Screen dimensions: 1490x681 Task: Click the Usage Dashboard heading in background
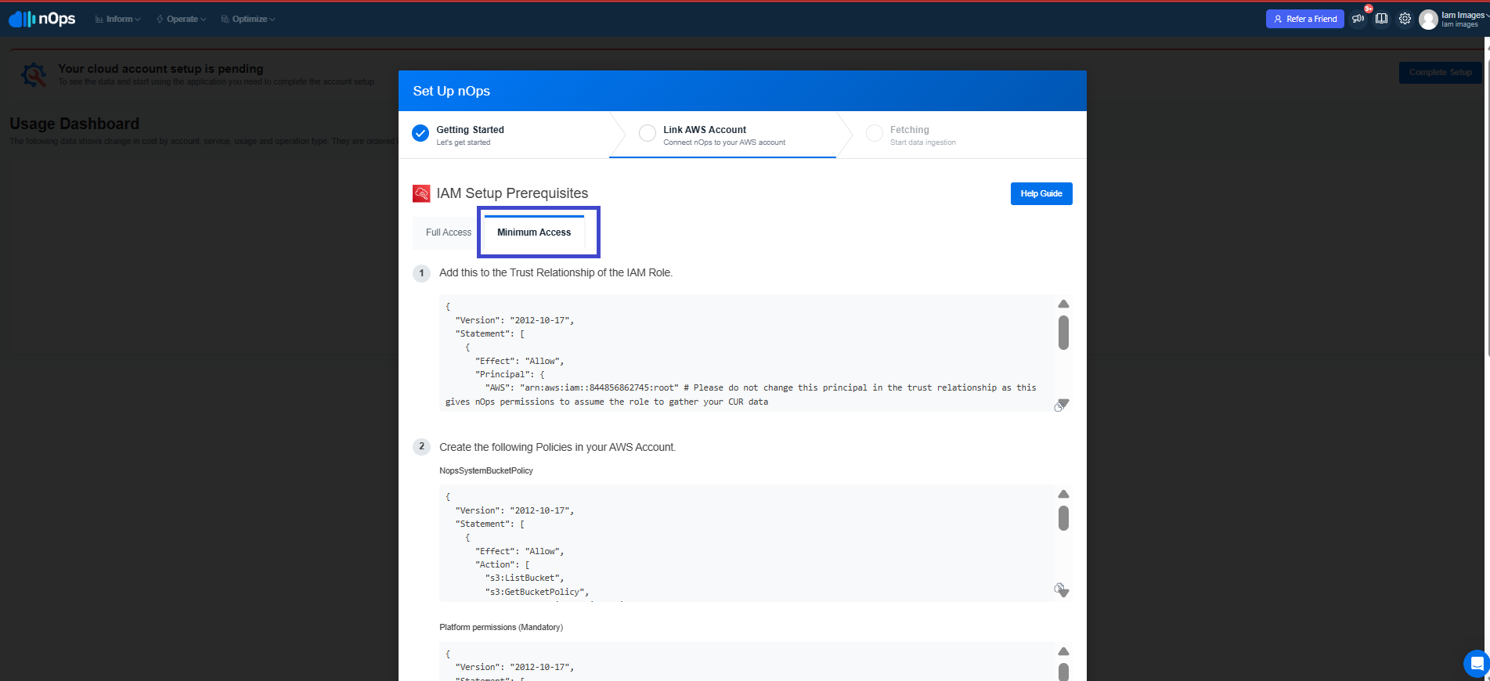[74, 124]
